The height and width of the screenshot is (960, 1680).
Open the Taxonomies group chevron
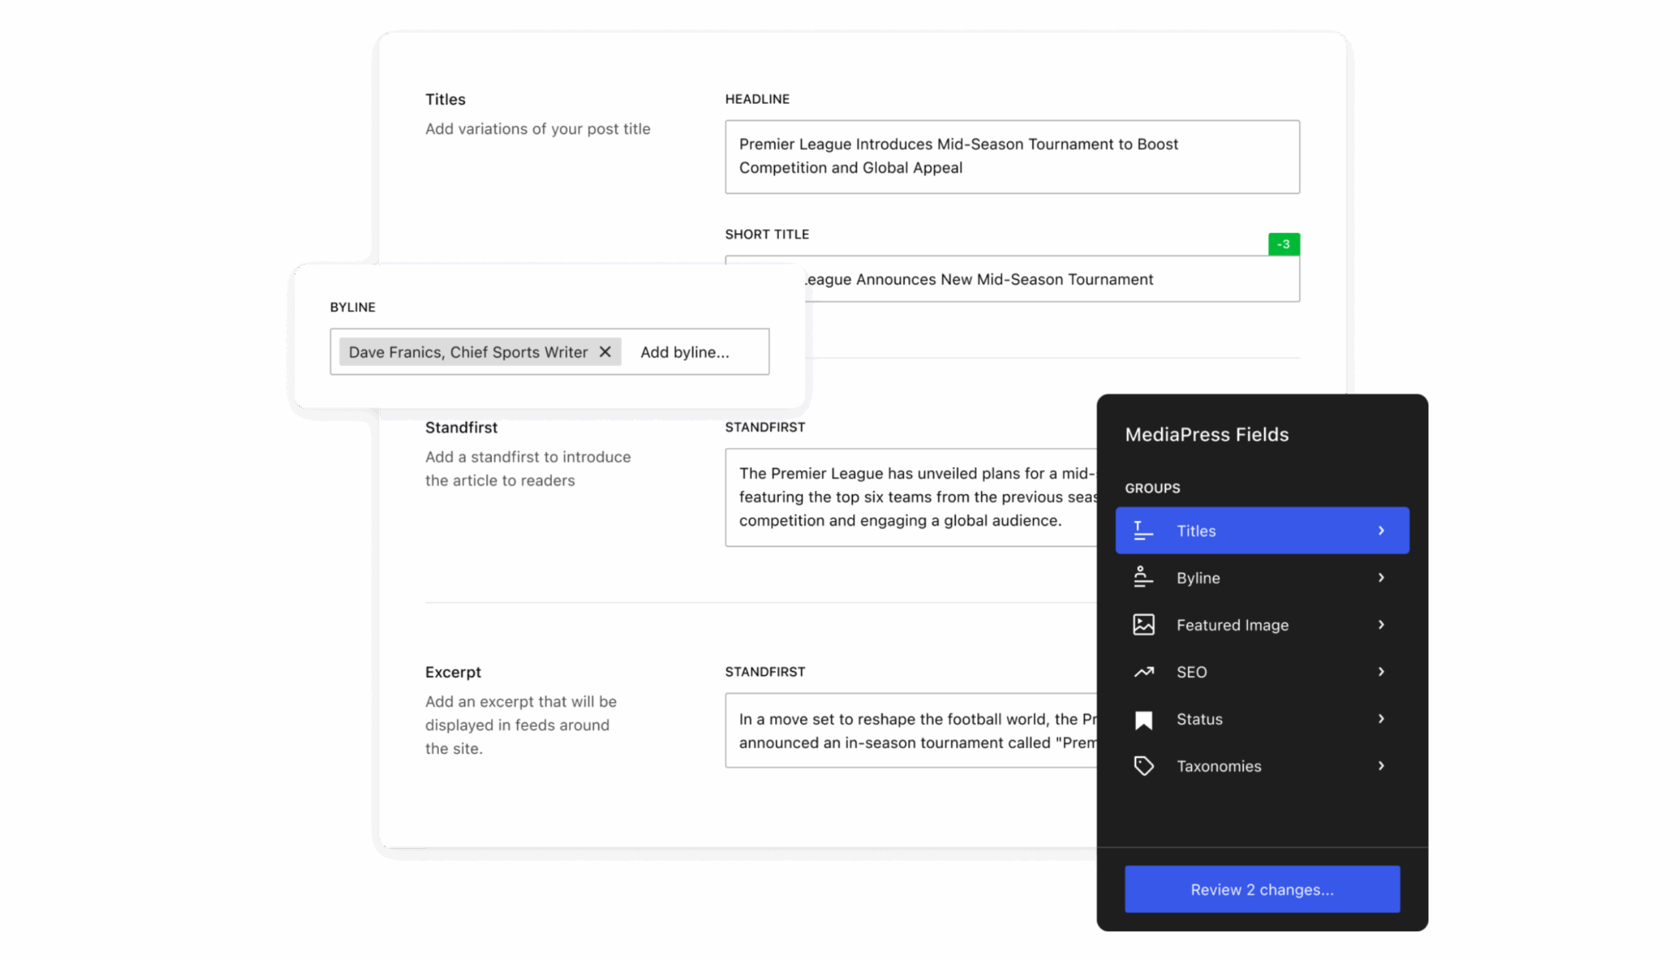point(1381,766)
